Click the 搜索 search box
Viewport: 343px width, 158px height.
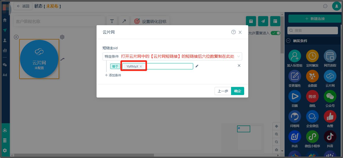click(x=313, y=30)
